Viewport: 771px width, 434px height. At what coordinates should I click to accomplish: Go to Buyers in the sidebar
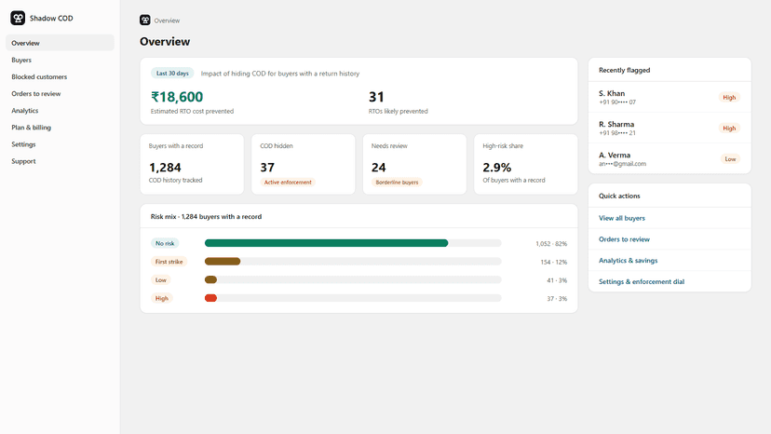60,60
